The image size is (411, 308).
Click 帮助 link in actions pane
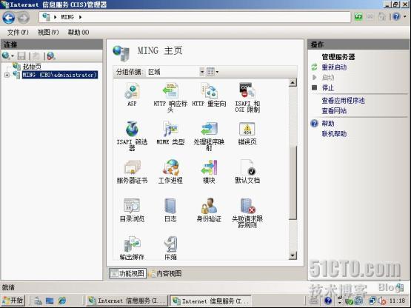[x=327, y=124]
